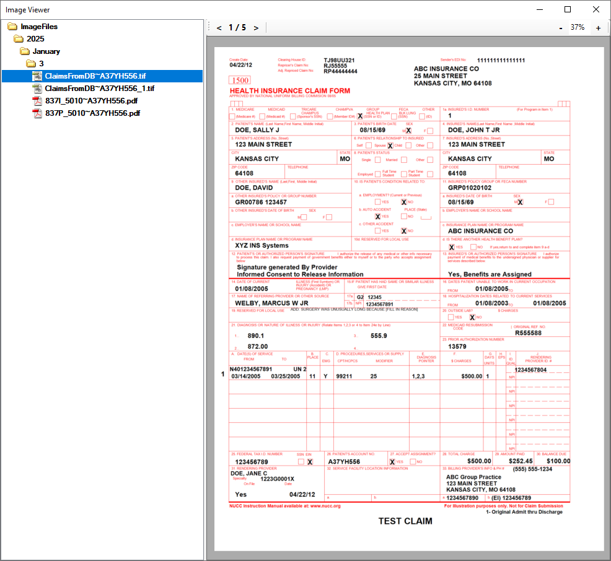The image size is (611, 561).
Task: Go to the previous page arrow
Action: 219,28
